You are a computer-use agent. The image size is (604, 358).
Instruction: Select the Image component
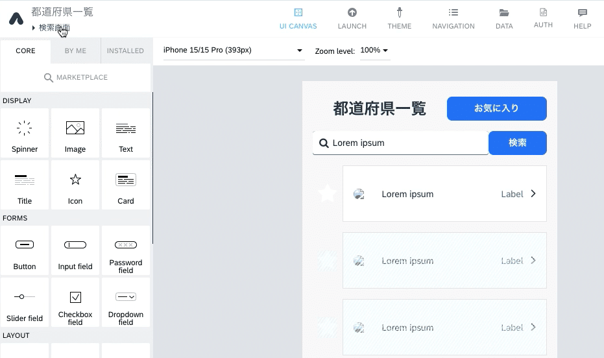tap(75, 133)
